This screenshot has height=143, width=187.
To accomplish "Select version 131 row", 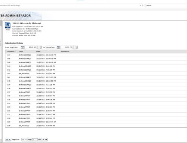I will pos(96,115).
